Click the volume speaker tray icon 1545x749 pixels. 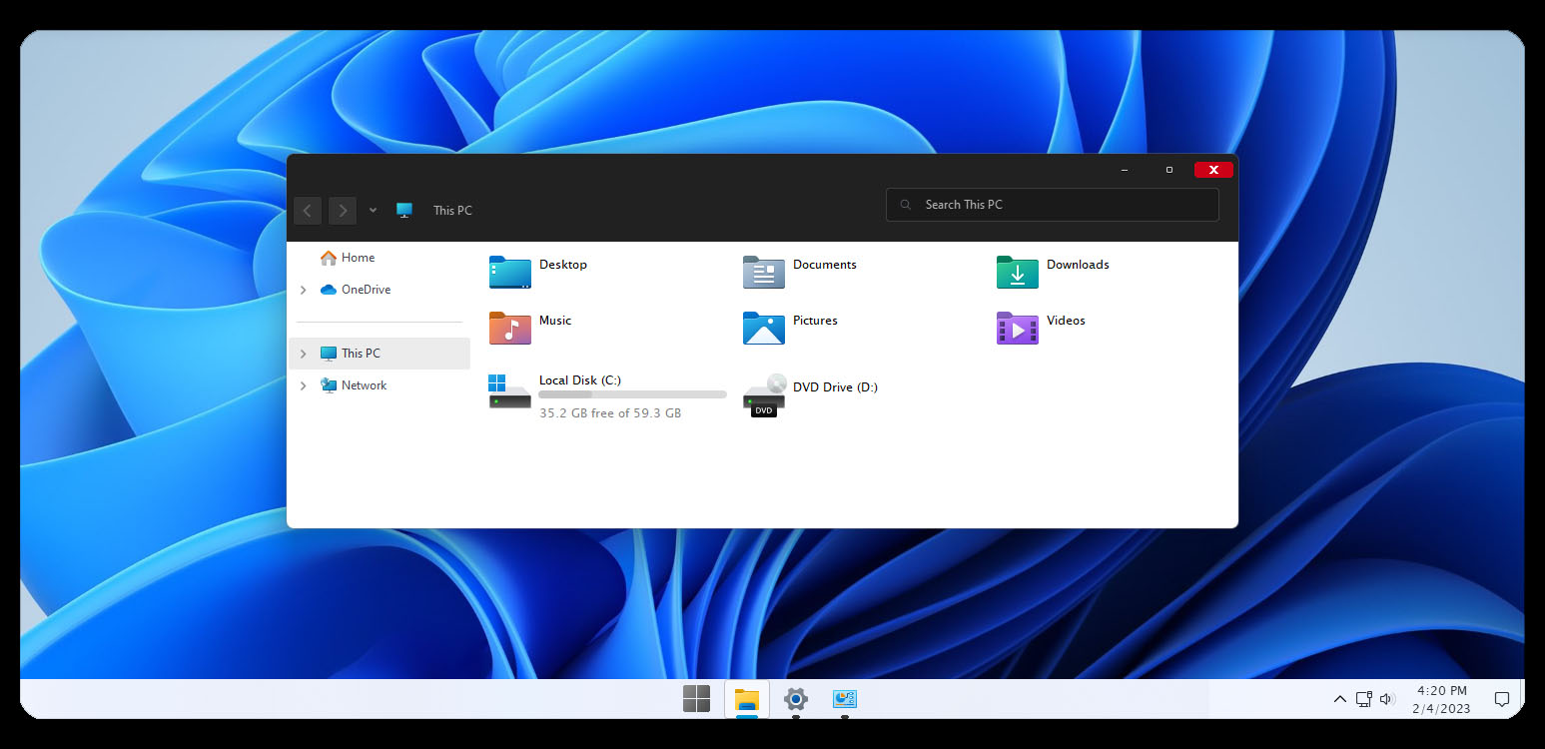coord(1387,699)
